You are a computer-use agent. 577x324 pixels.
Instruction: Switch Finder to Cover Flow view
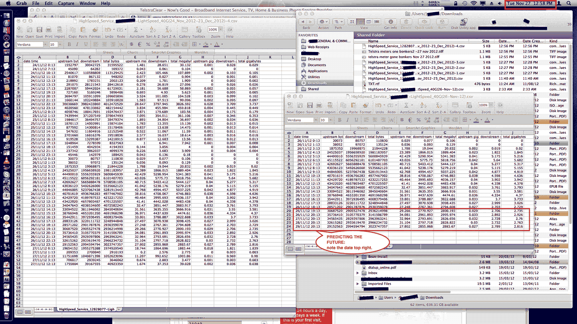click(377, 22)
